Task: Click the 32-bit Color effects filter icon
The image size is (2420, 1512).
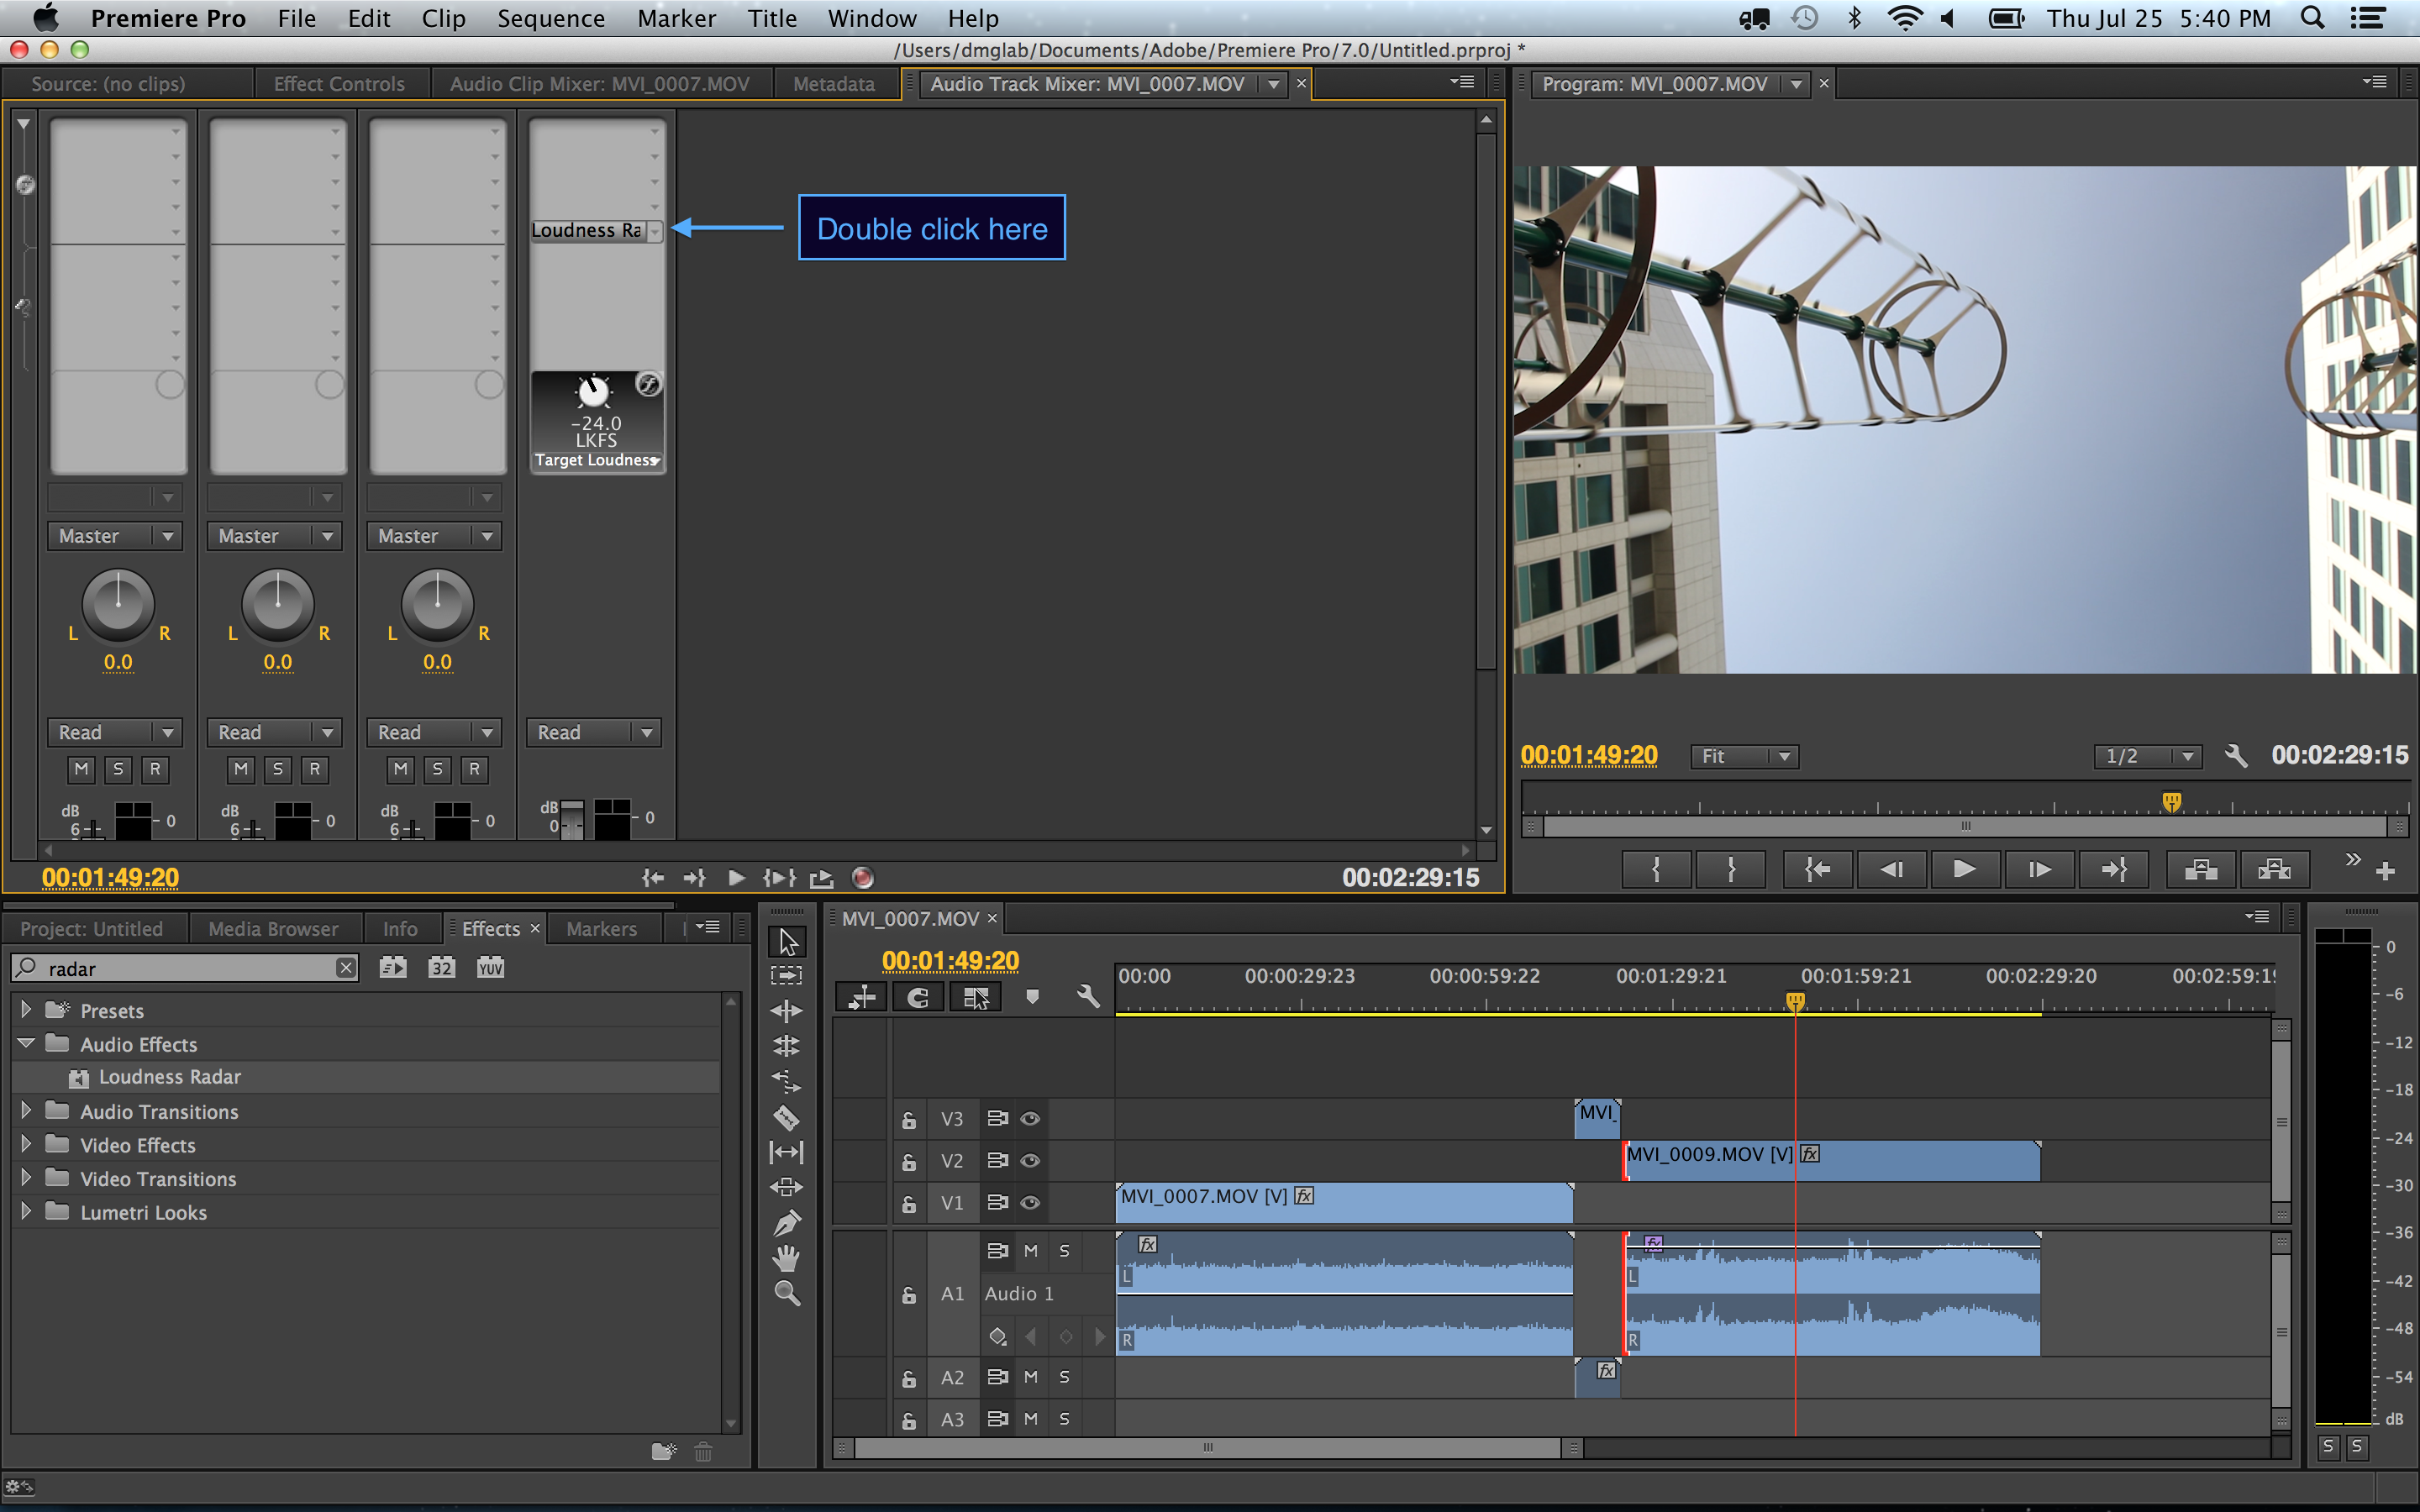Action: click(441, 967)
